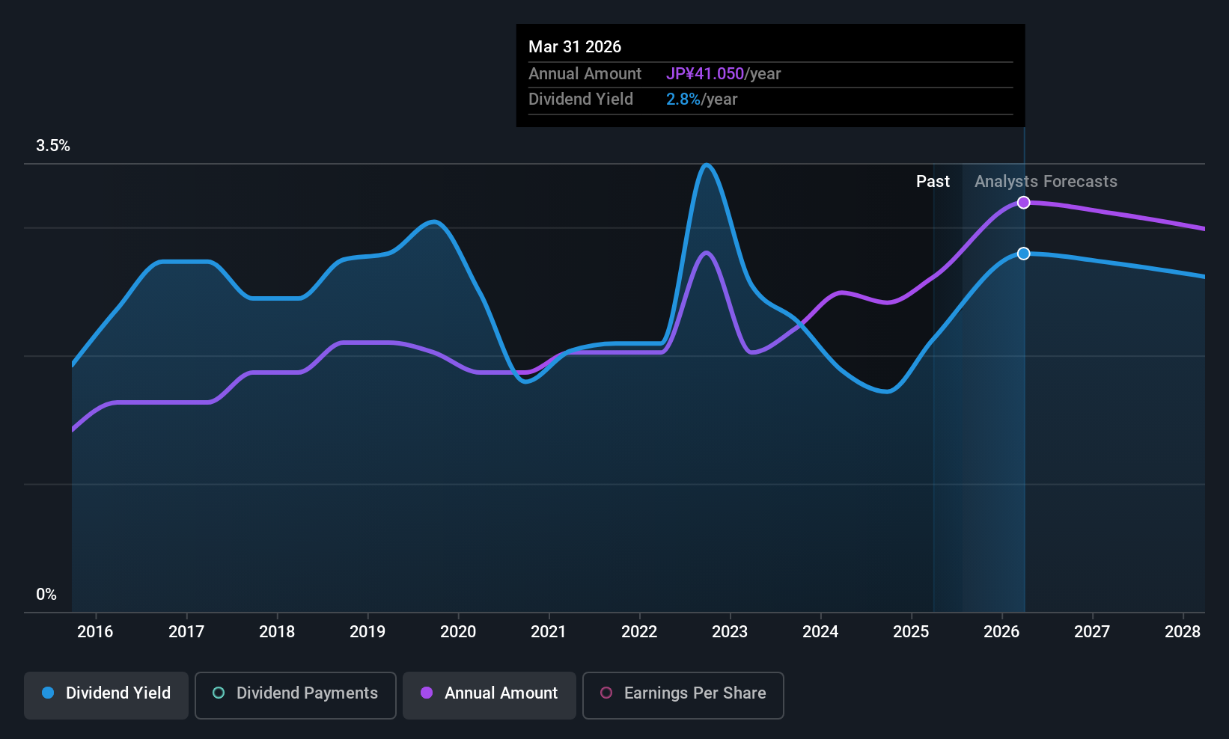This screenshot has height=739, width=1229.
Task: Toggle the Annual Amount legend button
Action: coord(490,696)
